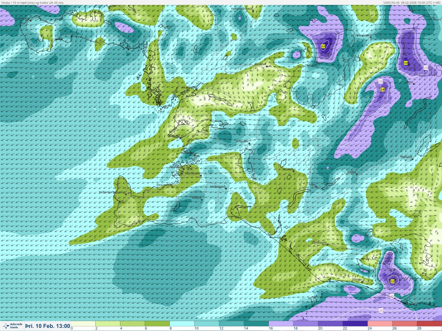Image resolution: width=442 pixels, height=331 pixels.
Task: Click the Sámsstaðir station label
Action: point(319,243)
